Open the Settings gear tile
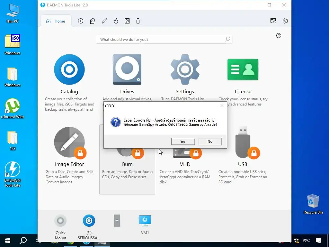The height and width of the screenshot is (247, 329). click(x=185, y=69)
